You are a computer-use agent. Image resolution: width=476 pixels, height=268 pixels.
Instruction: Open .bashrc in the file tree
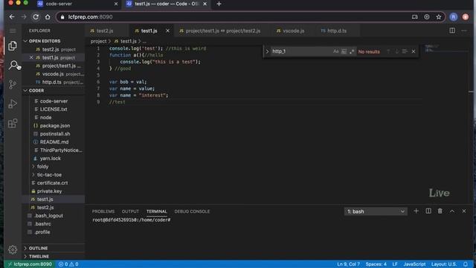42,224
